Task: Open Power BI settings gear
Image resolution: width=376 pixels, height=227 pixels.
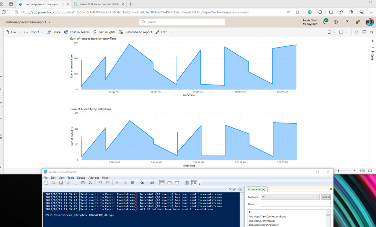Action: click(x=336, y=22)
